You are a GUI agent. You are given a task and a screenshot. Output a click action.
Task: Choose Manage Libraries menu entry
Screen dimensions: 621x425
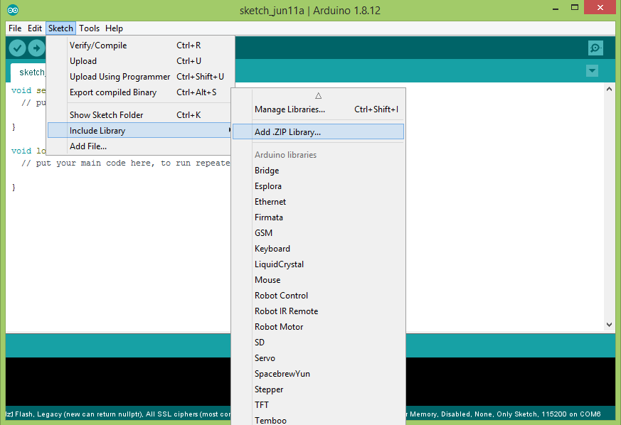[290, 109]
